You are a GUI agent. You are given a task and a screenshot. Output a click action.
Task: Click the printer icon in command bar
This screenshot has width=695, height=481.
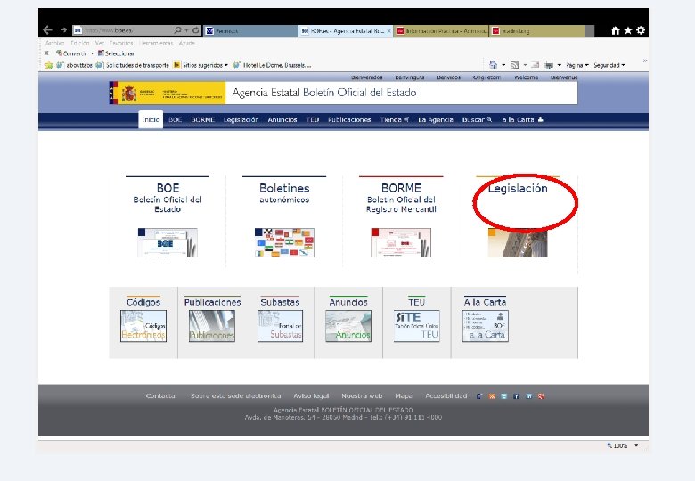(x=549, y=65)
